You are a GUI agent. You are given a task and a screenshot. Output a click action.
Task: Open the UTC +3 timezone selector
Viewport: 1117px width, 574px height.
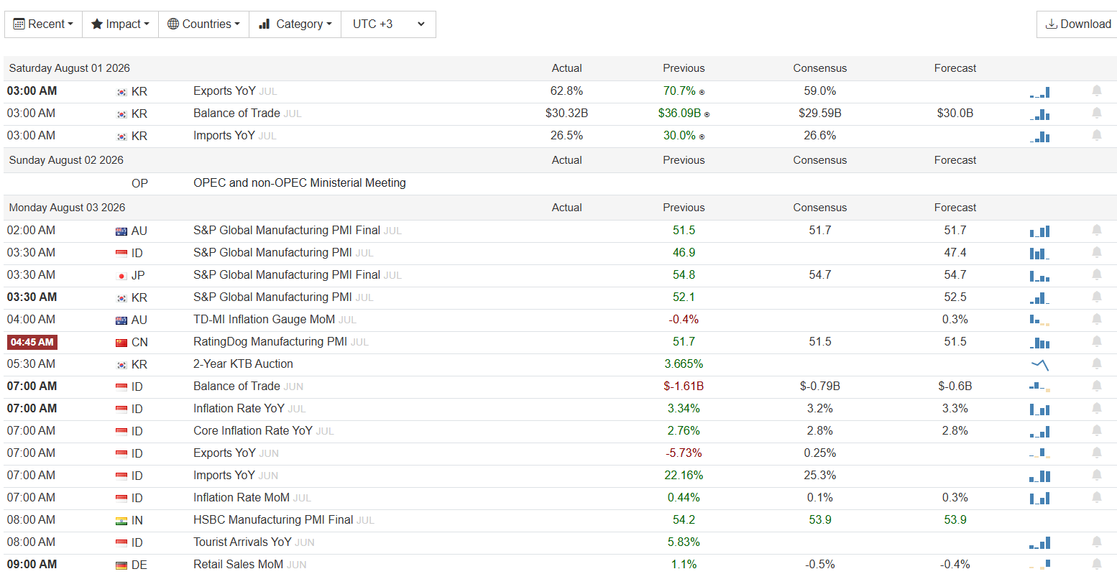click(x=389, y=24)
